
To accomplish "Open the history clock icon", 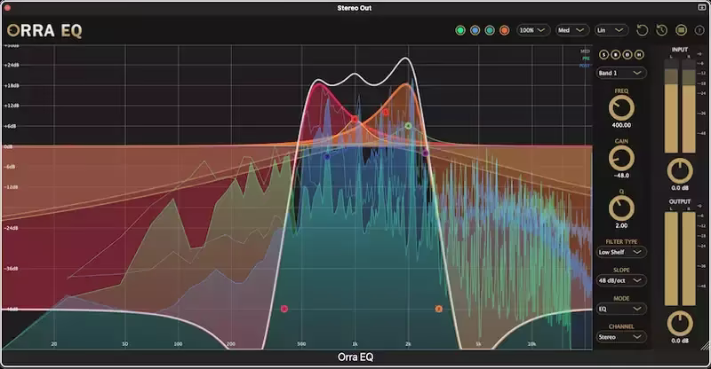I will point(661,30).
